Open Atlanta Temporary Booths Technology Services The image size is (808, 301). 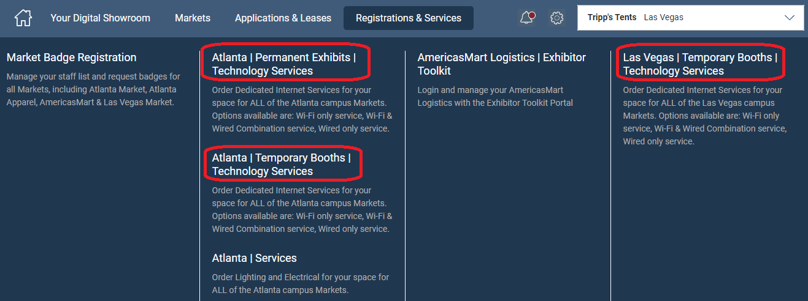(282, 164)
